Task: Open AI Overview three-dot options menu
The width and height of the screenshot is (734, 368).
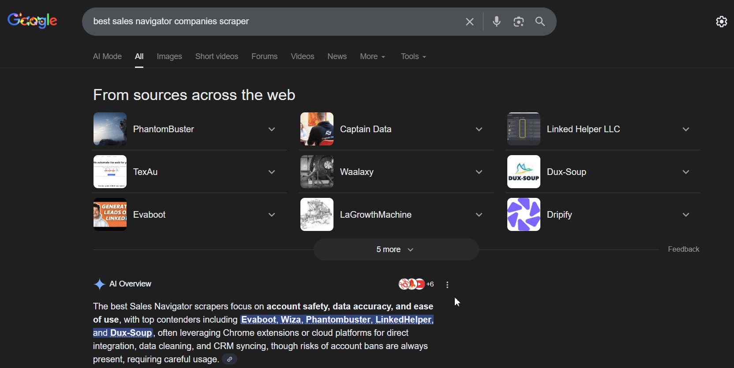Action: point(447,285)
